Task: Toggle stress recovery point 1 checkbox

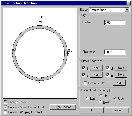Action: coord(84,68)
